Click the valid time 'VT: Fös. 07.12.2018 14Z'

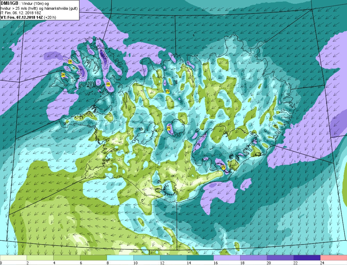22,17
